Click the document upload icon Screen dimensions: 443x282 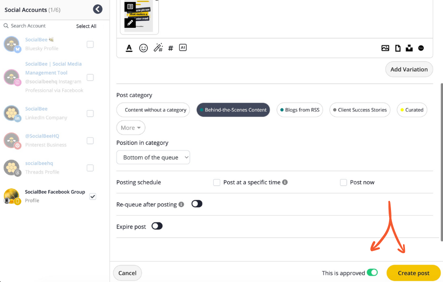coord(398,48)
